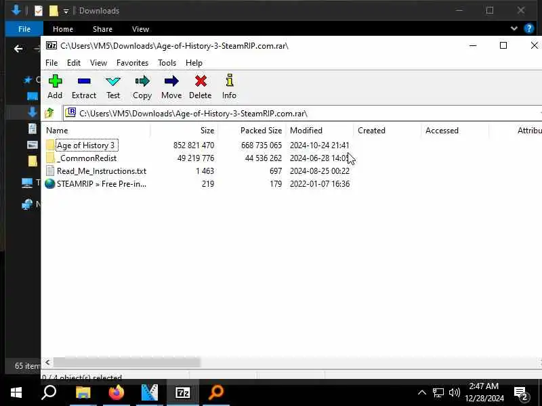This screenshot has width=542, height=406.
Task: Open the notification center icon
Action: click(521, 393)
